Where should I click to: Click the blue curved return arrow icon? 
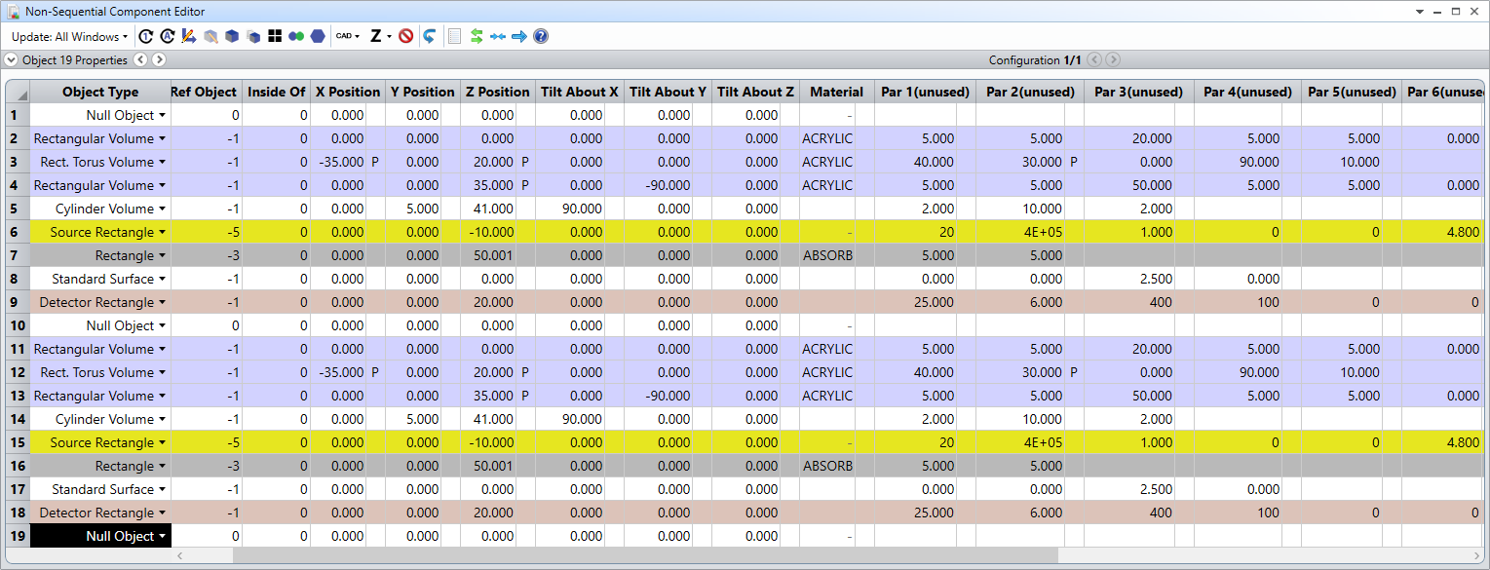429,36
